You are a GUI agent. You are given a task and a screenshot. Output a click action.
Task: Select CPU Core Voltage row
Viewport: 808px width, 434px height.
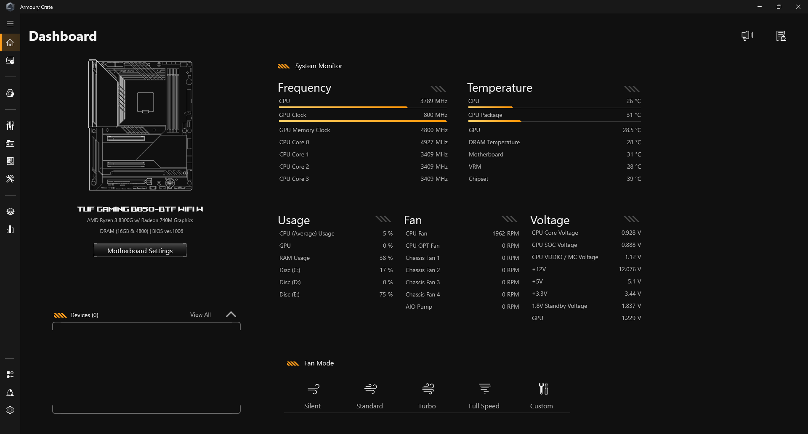click(586, 233)
